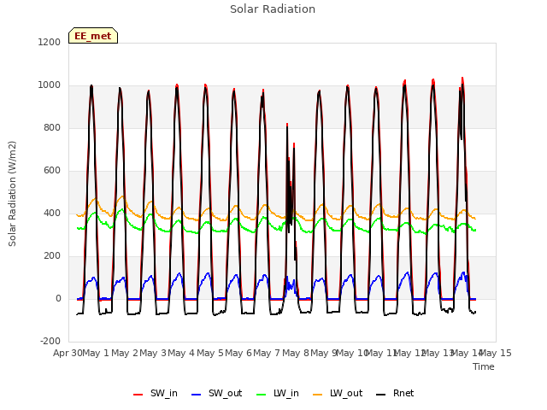The width and height of the screenshot is (547, 410).
Task: Click the Solar Radiation chart title
Action: 273,9
